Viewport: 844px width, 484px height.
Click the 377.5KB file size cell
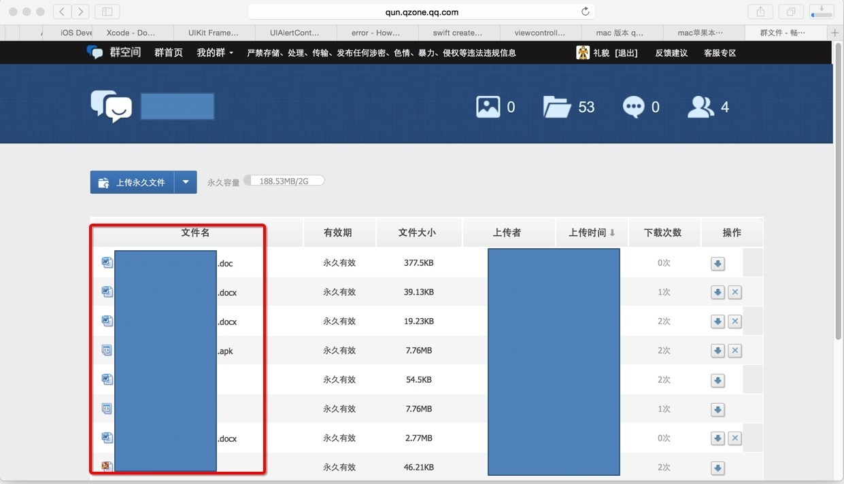click(x=419, y=263)
